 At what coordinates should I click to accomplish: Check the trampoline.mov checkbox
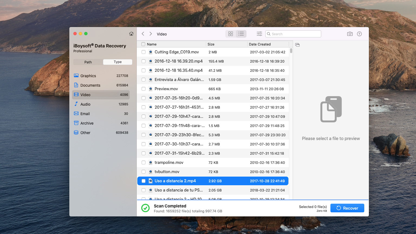[144, 162]
